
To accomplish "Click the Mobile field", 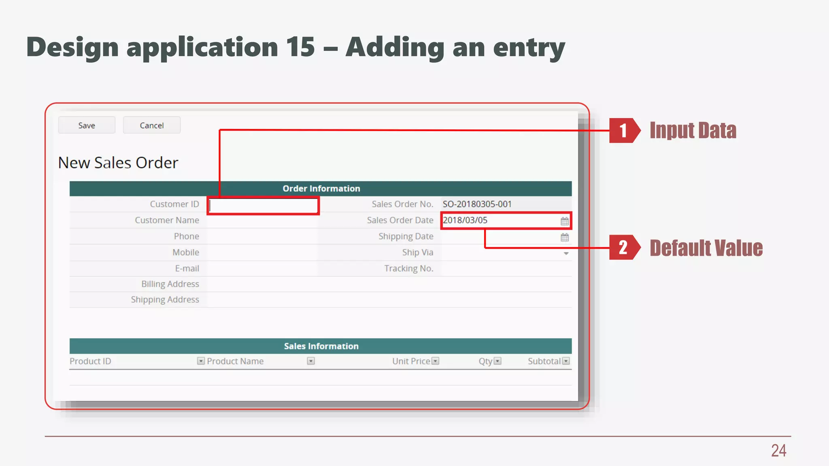I will point(262,252).
